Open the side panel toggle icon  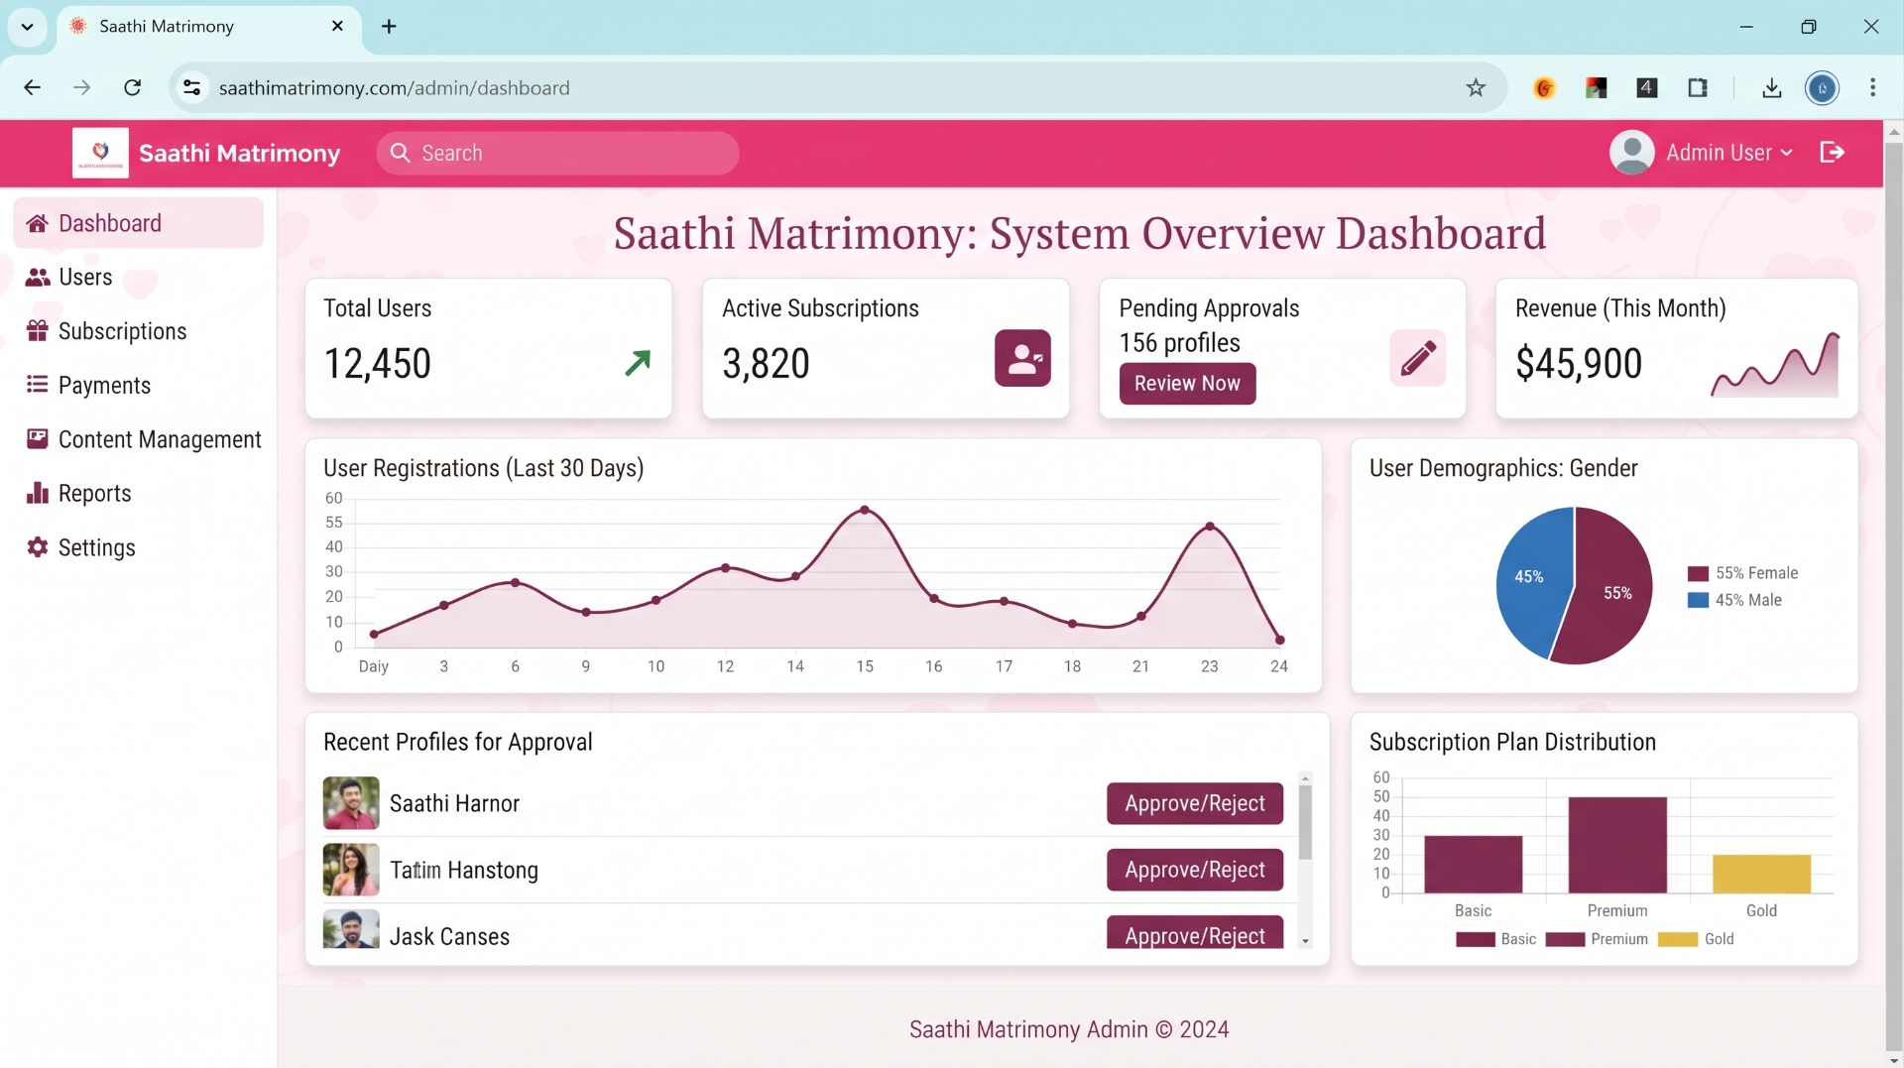pos(1698,88)
